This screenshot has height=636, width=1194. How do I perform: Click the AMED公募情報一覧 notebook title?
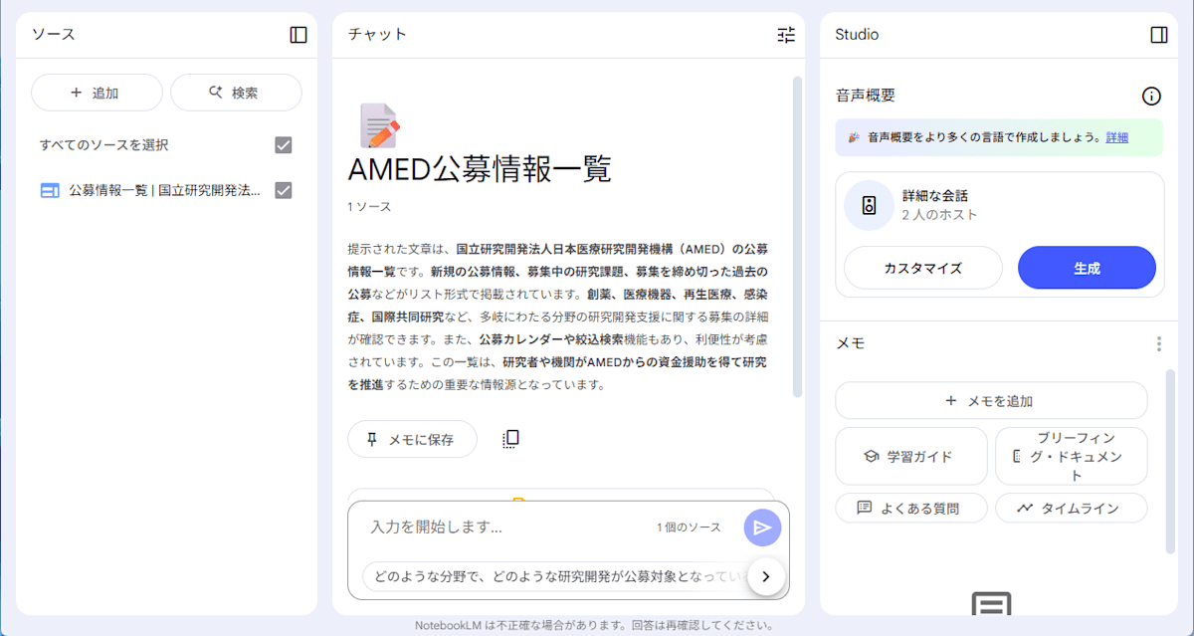(x=480, y=169)
